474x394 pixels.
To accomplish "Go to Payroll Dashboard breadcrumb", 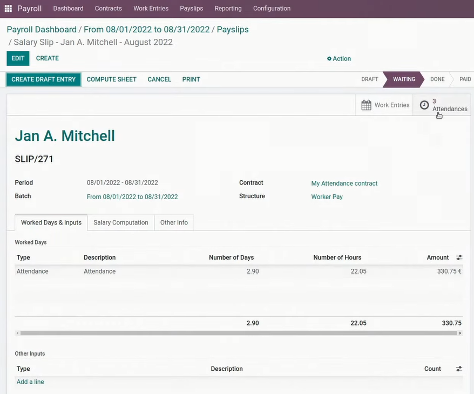I will (x=42, y=29).
